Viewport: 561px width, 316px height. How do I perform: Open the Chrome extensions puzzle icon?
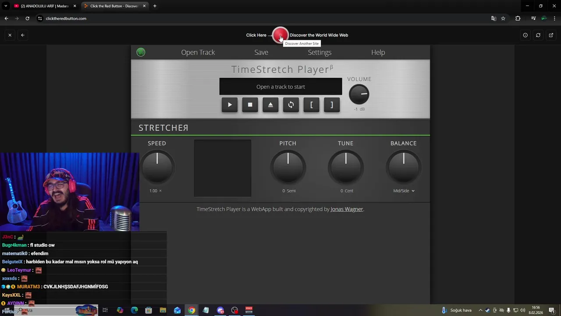pyautogui.click(x=518, y=18)
